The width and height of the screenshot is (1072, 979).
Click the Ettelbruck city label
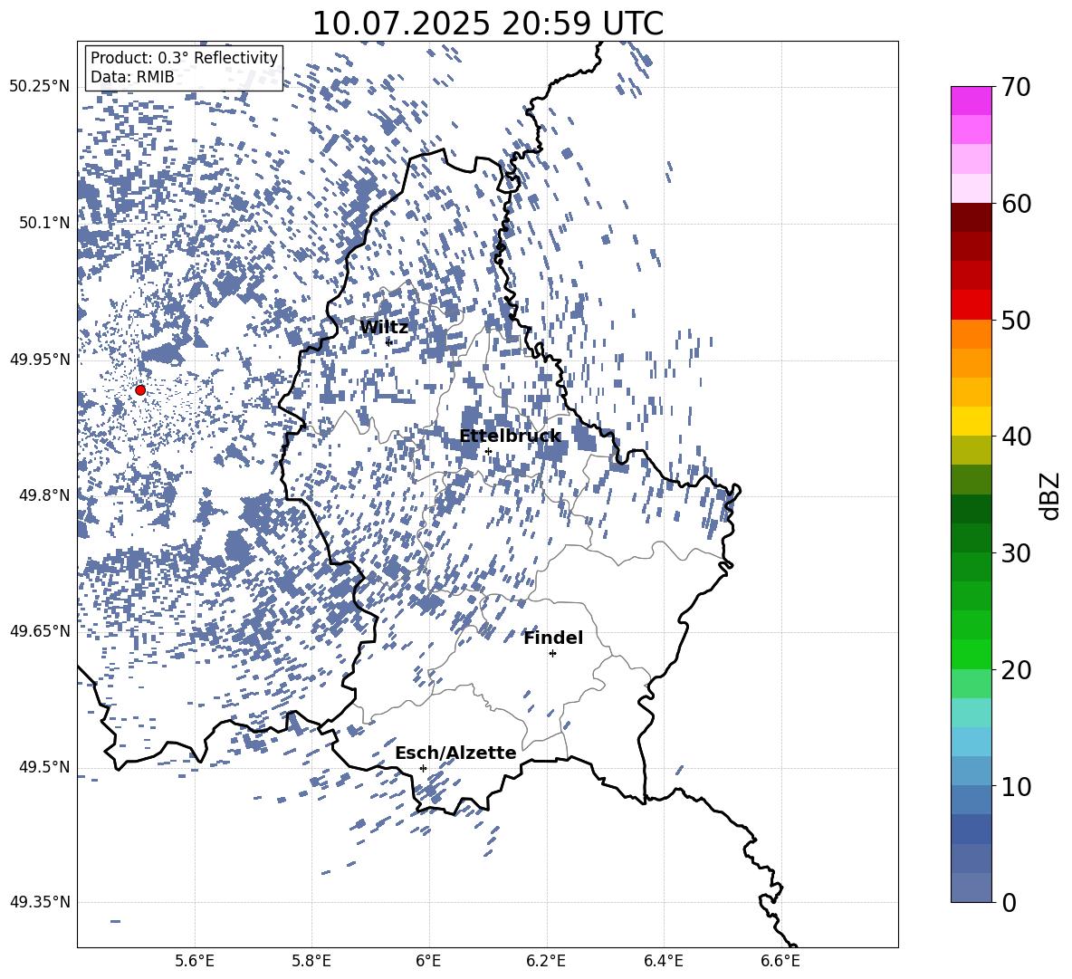click(x=510, y=437)
